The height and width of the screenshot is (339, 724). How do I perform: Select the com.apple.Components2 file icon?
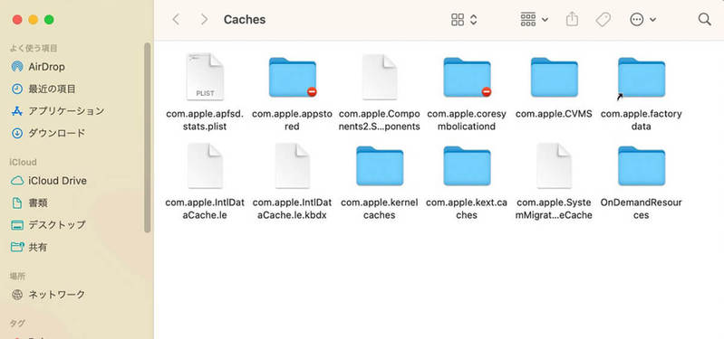379,77
